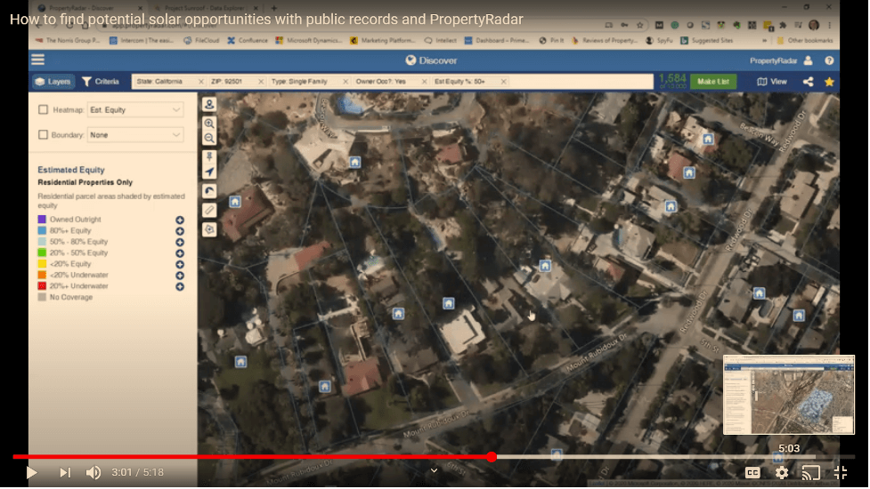Image resolution: width=870 pixels, height=489 pixels.
Task: Open the Heatmap Est. Equity dropdown
Action: pos(134,109)
